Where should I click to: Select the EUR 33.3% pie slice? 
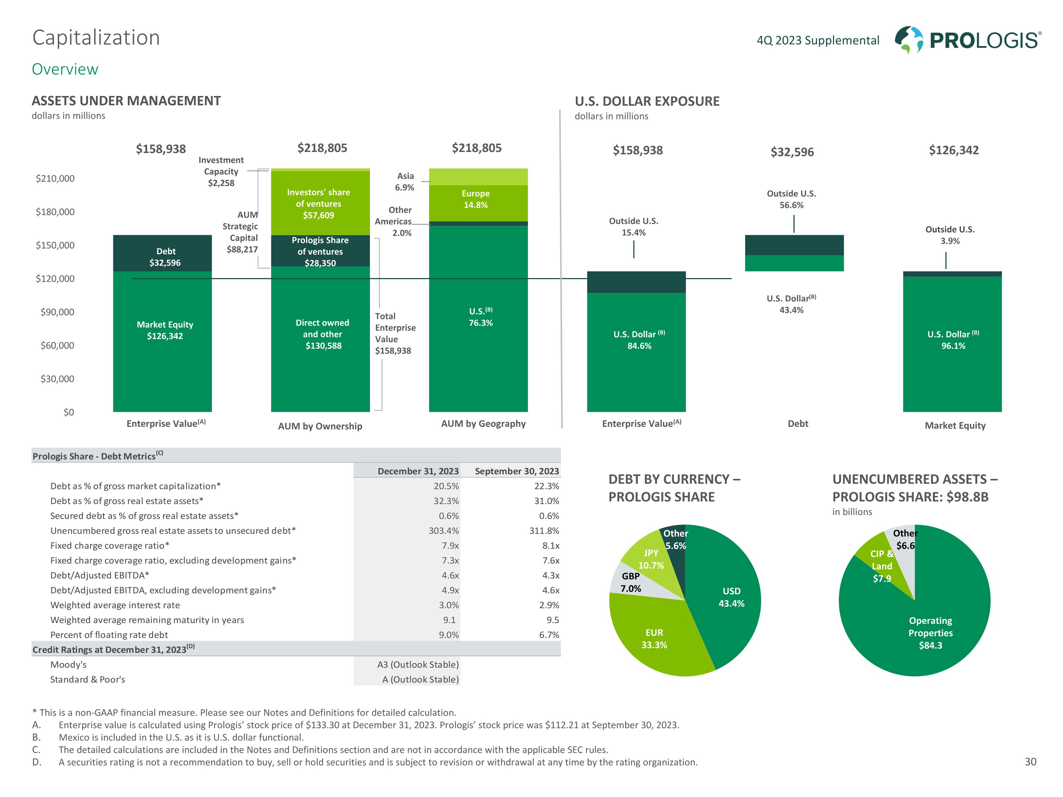[x=654, y=638]
